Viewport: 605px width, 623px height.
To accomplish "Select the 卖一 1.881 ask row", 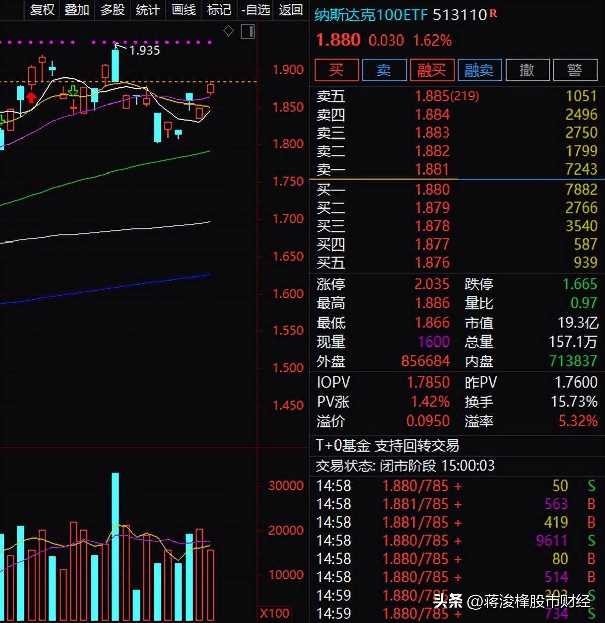I will click(457, 169).
